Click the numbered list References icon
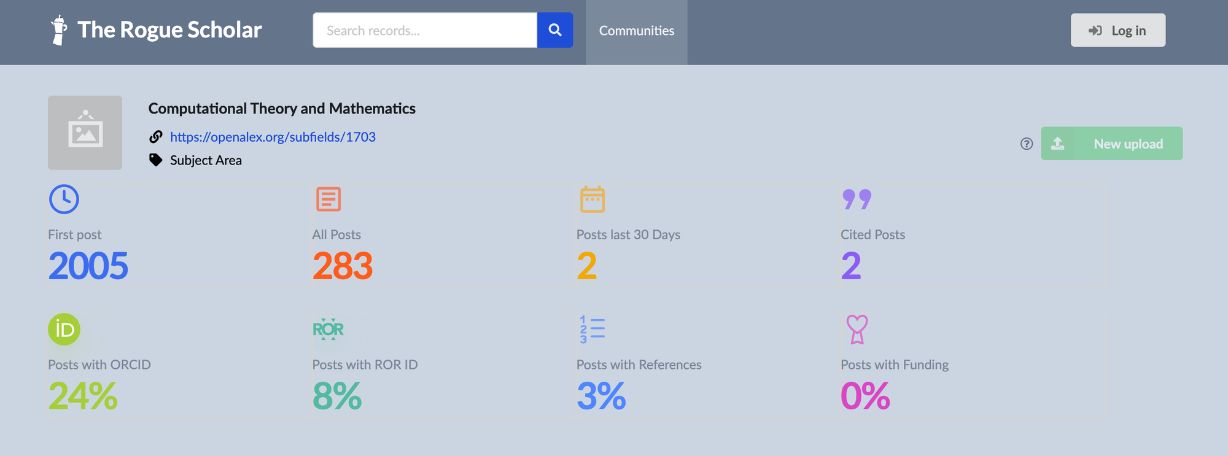This screenshot has height=456, width=1228. click(x=593, y=330)
